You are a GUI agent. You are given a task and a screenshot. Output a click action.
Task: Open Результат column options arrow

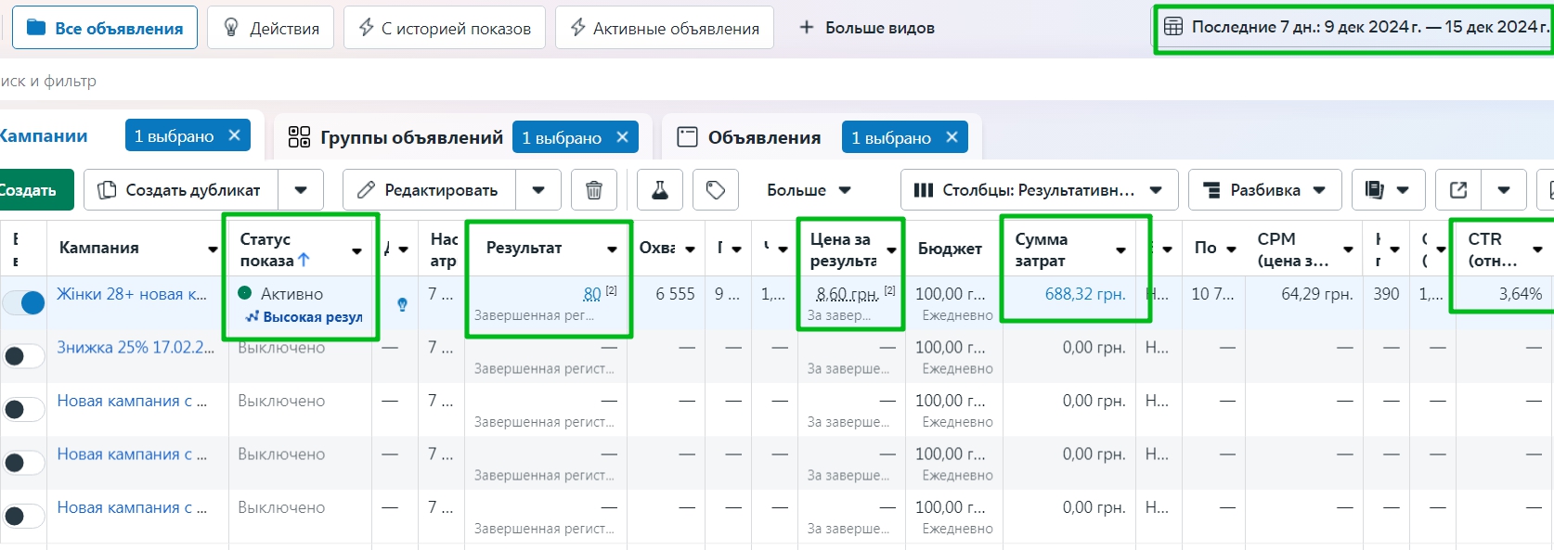pos(613,249)
